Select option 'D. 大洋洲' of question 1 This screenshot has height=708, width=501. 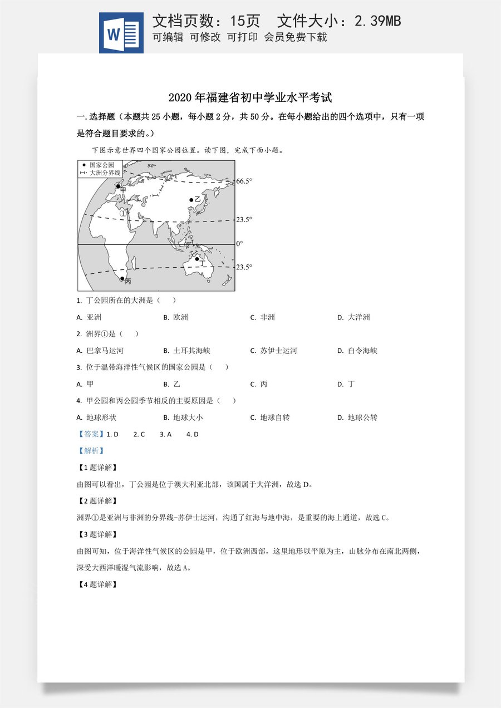pos(353,317)
